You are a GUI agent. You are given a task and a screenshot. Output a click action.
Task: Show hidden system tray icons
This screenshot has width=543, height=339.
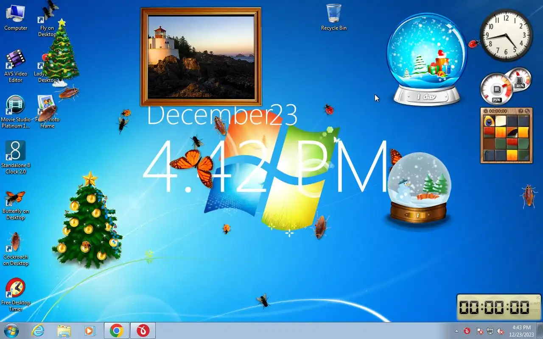click(456, 331)
